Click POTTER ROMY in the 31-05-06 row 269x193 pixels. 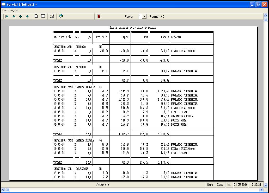tap(178, 120)
